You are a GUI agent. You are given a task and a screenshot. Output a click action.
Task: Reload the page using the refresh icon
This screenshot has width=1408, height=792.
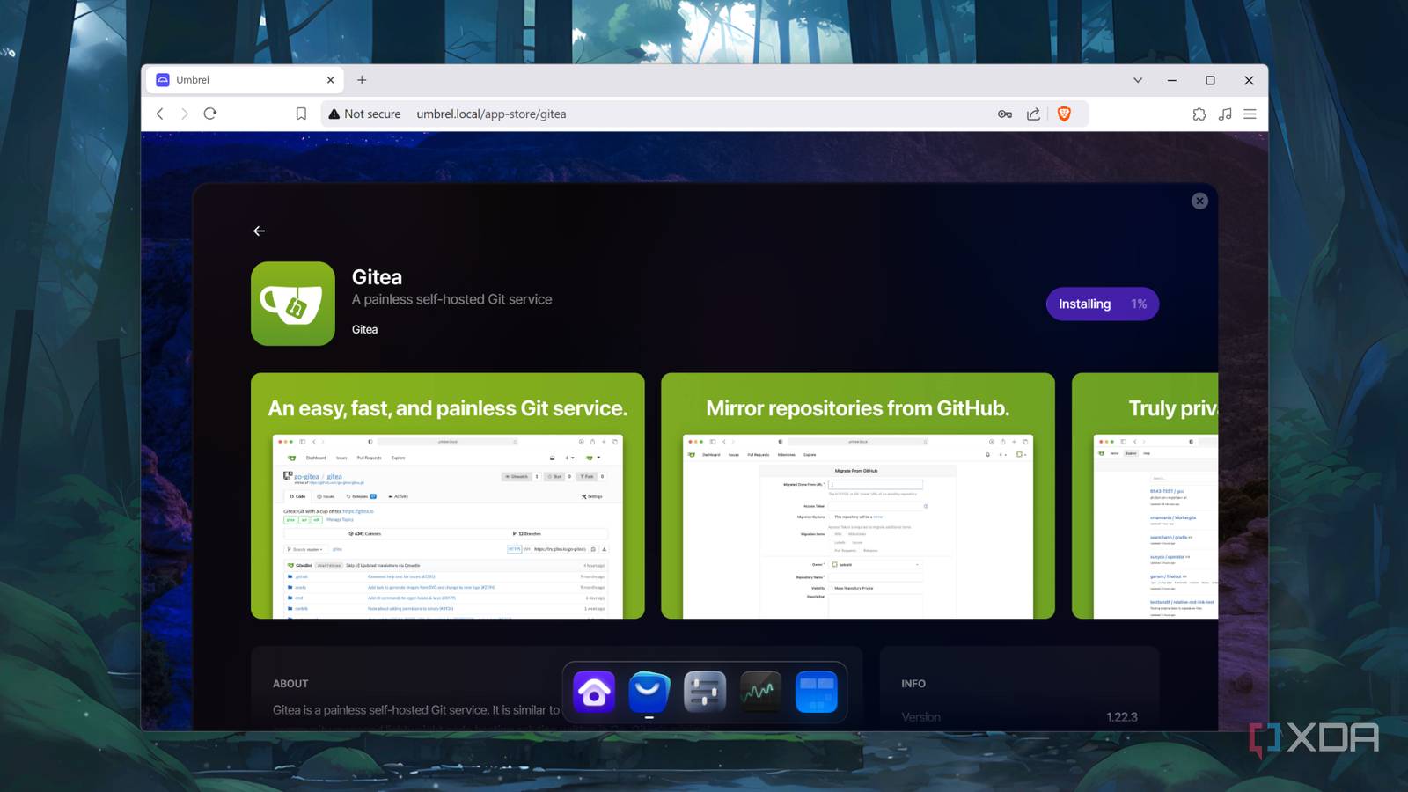(x=210, y=114)
